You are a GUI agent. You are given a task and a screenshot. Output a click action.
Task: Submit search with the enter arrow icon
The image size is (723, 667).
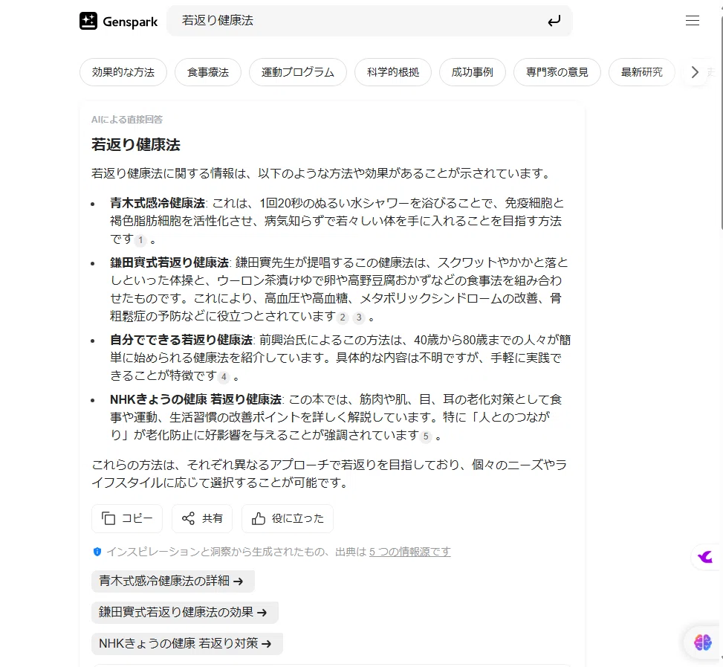point(554,21)
